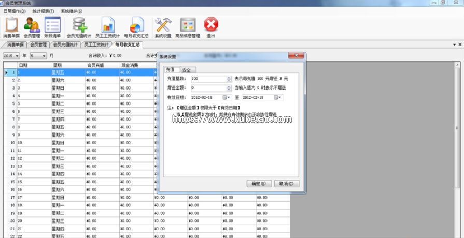The height and width of the screenshot is (238, 464).
Task: Click the 星期五 cell in row 8
Action: click(x=68, y=127)
